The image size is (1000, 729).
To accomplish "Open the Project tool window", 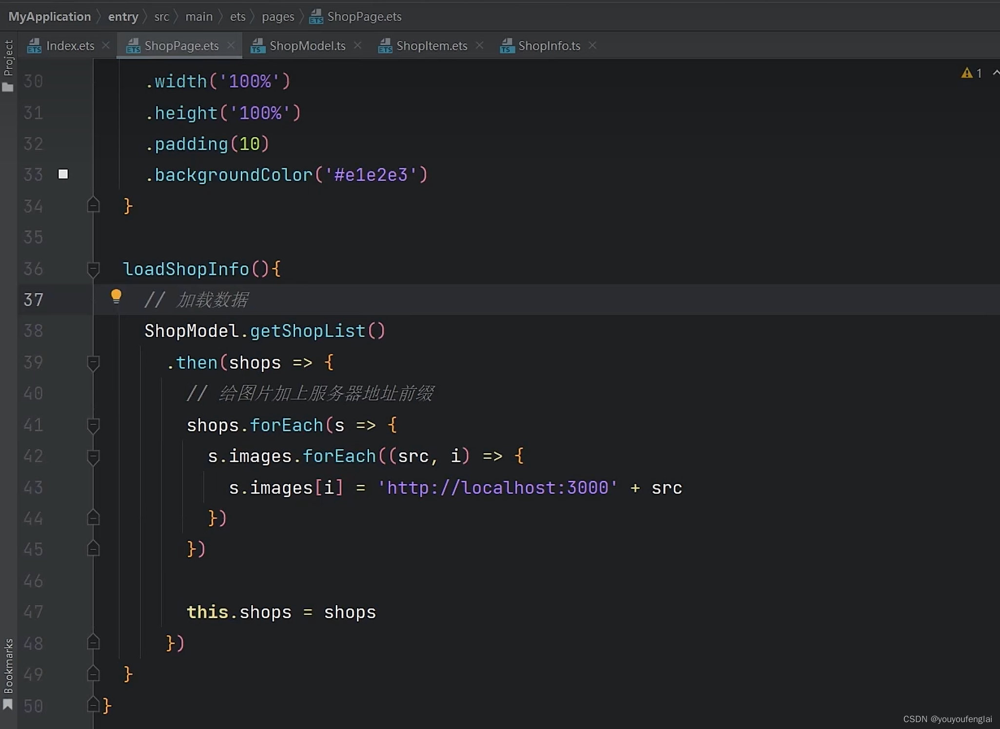I will point(8,65).
